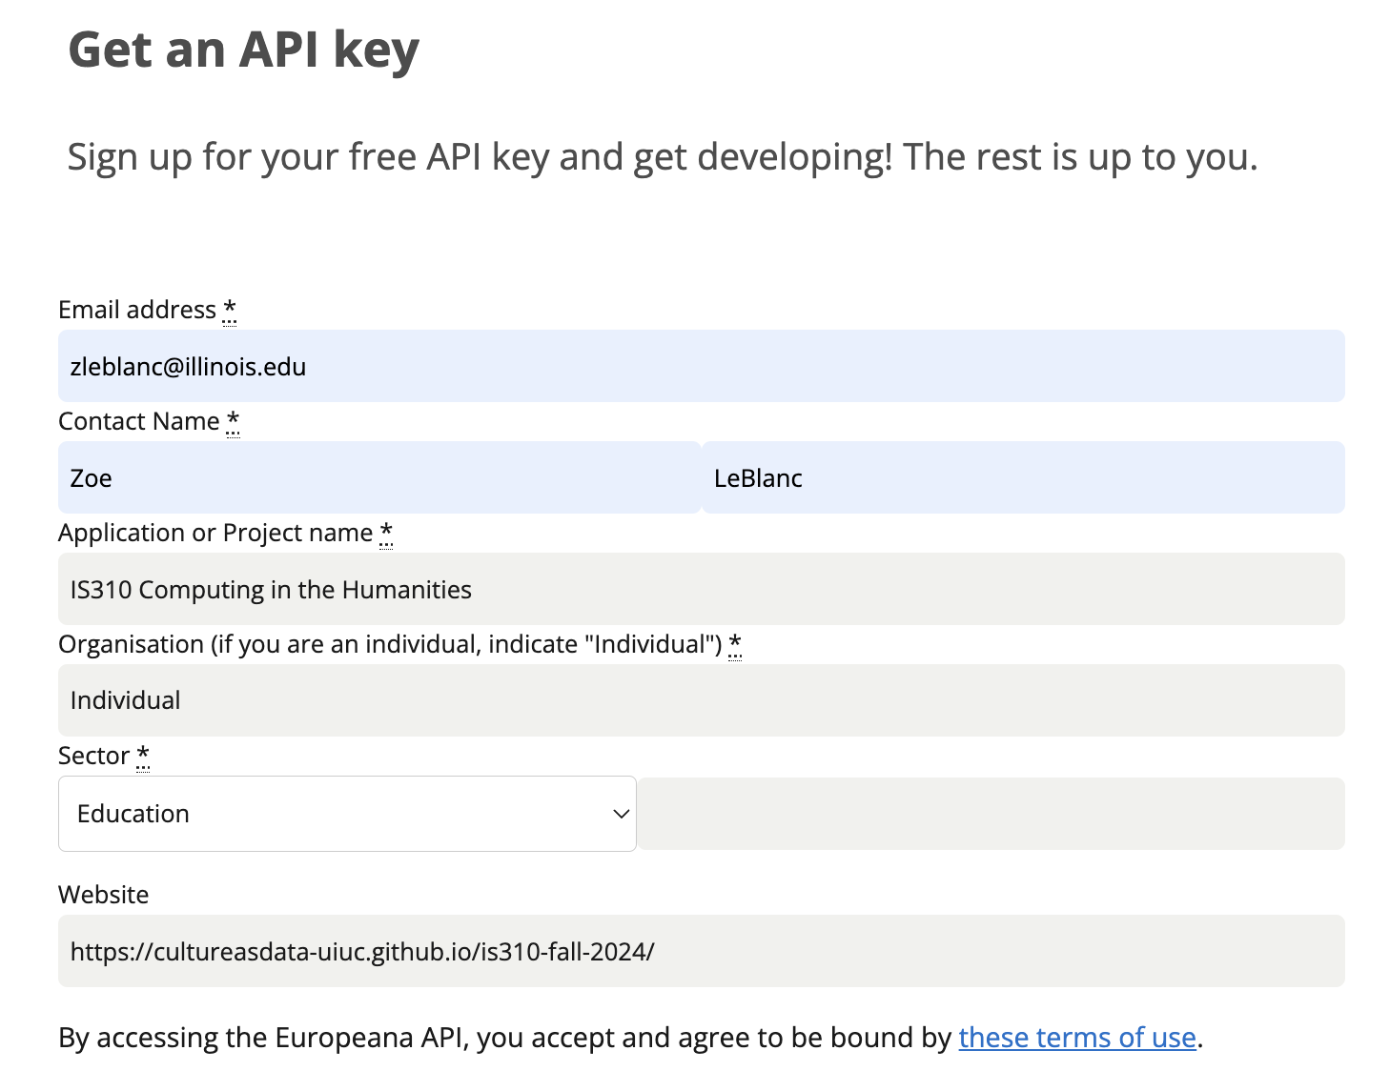1390x1071 pixels.
Task: Click the required asterisk next to Sector
Action: [143, 755]
